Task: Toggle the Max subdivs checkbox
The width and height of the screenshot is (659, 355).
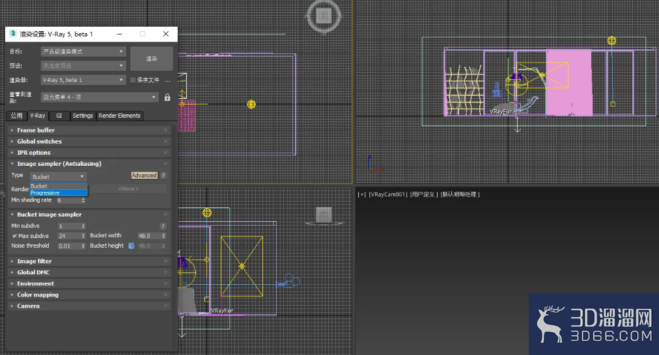Action: point(15,236)
